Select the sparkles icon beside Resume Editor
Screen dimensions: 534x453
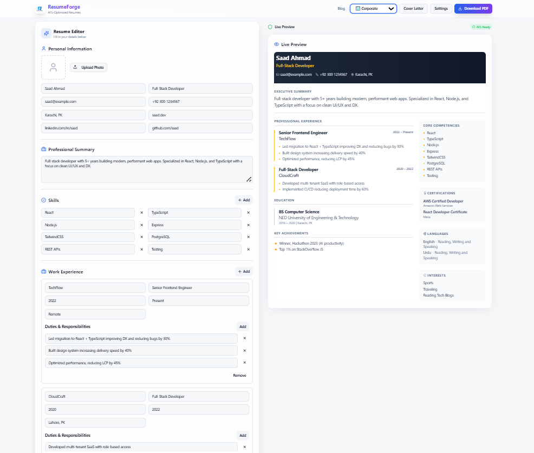[x=46, y=34]
